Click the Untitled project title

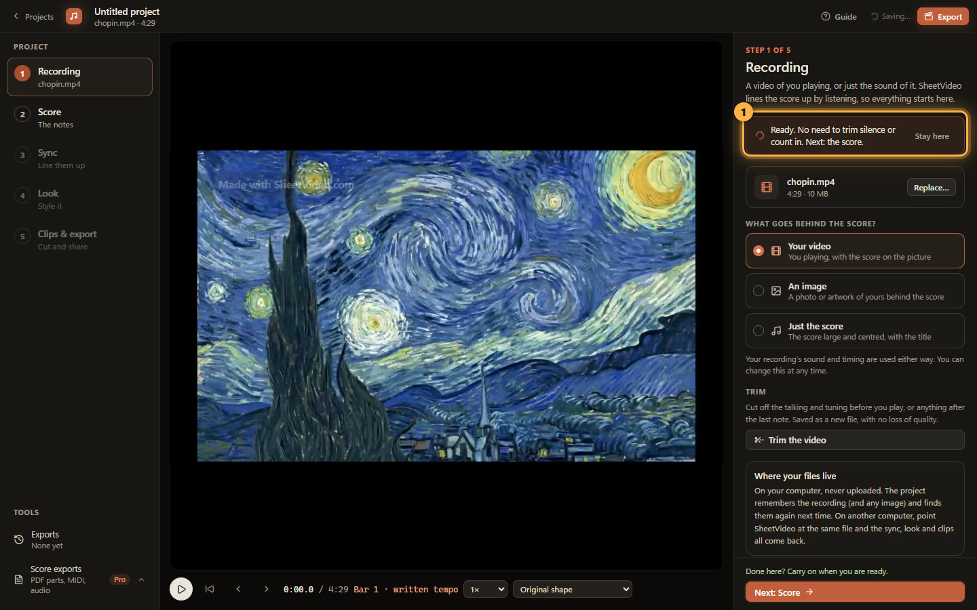(x=127, y=12)
